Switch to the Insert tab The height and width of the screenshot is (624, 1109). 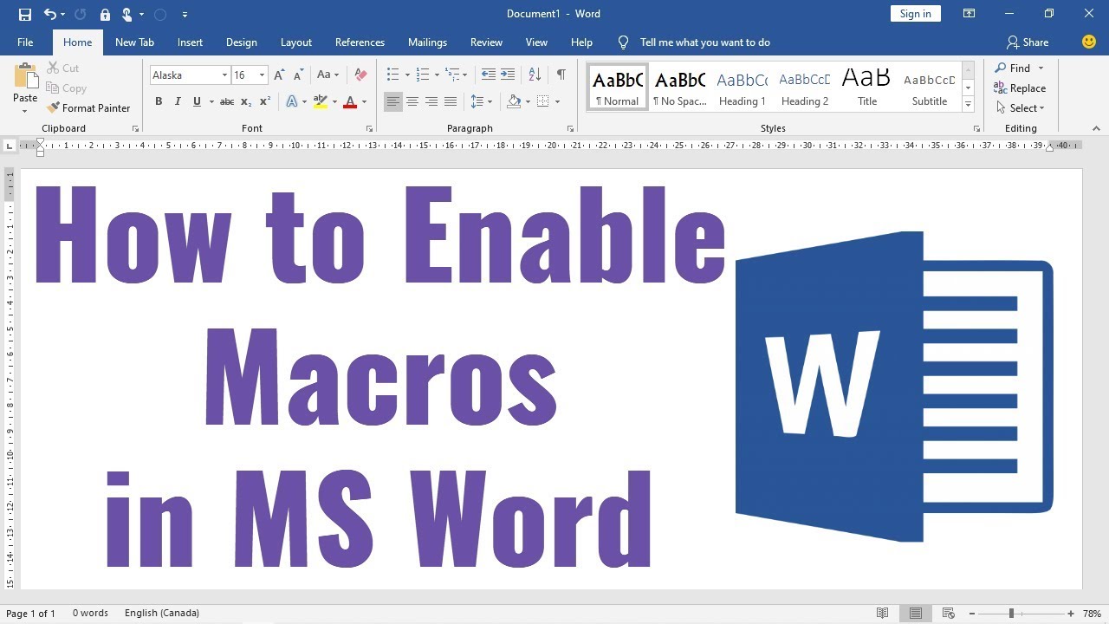pyautogui.click(x=190, y=42)
